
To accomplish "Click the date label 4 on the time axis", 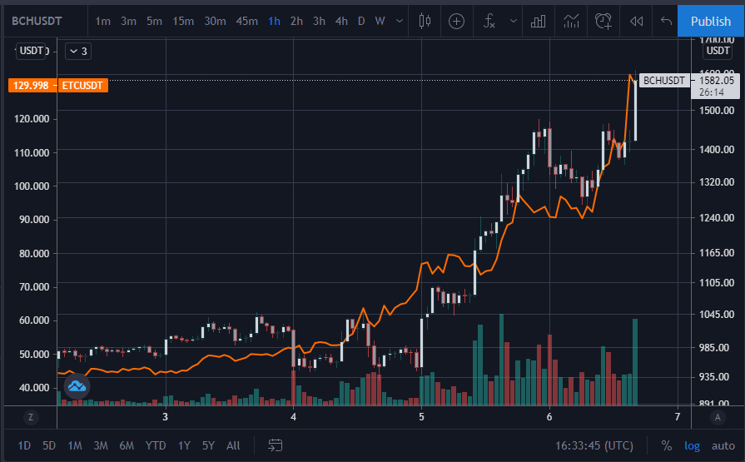I will tap(293, 417).
